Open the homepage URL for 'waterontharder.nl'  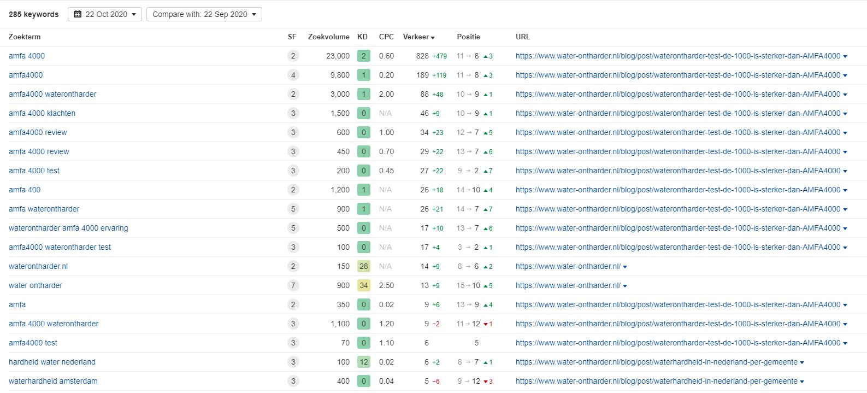click(568, 266)
